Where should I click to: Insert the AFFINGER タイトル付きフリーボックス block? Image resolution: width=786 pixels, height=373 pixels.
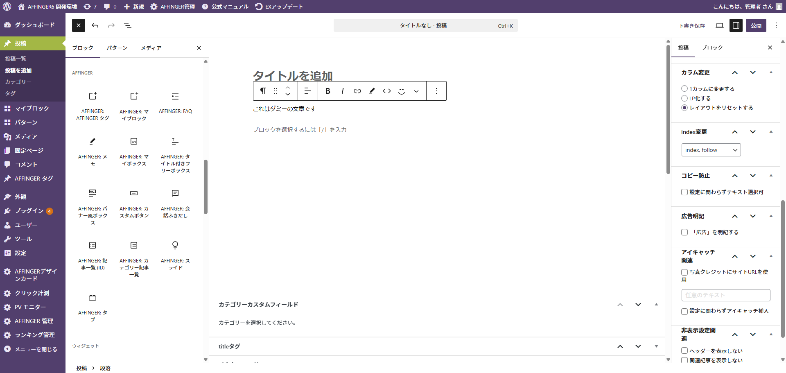point(175,155)
